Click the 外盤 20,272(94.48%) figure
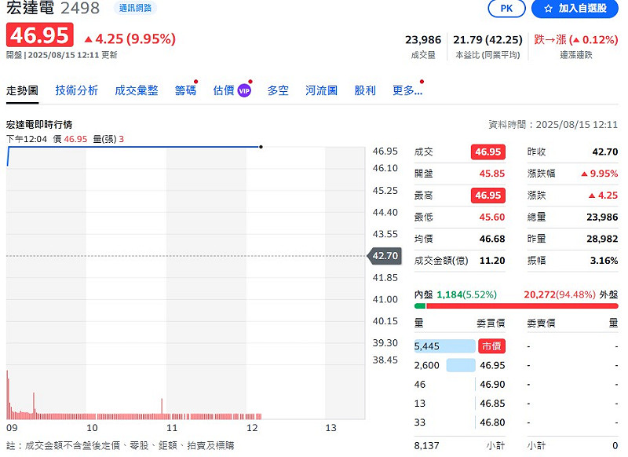Image resolution: width=628 pixels, height=457 pixels. click(x=560, y=294)
